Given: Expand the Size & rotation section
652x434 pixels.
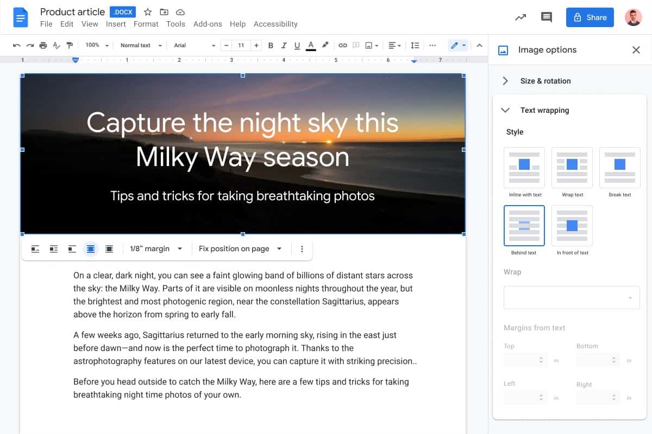Looking at the screenshot, I should click(x=545, y=81).
